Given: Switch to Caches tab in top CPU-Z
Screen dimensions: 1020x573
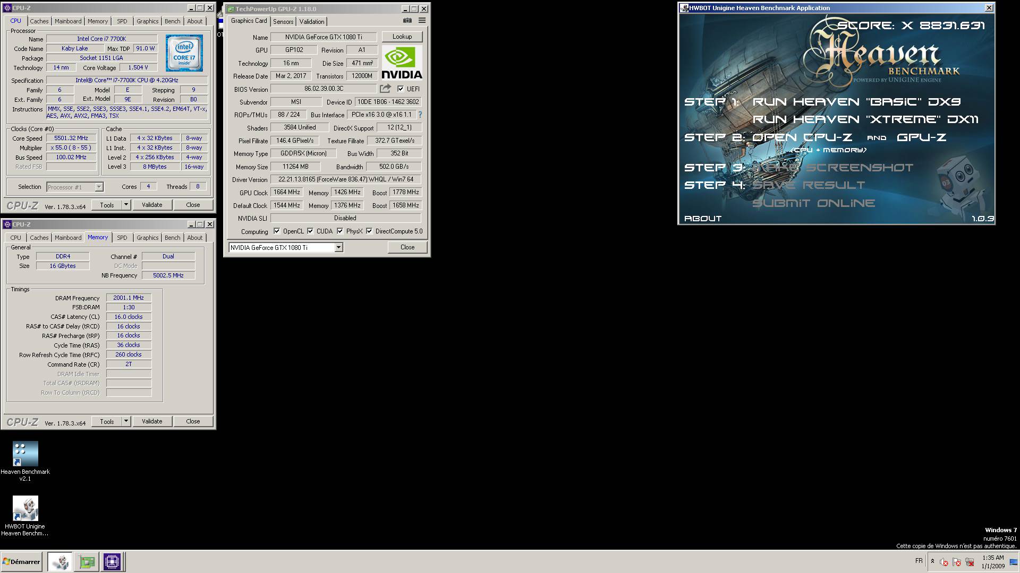Looking at the screenshot, I should tap(39, 21).
